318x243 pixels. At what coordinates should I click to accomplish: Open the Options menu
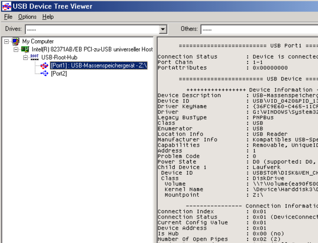(27, 17)
